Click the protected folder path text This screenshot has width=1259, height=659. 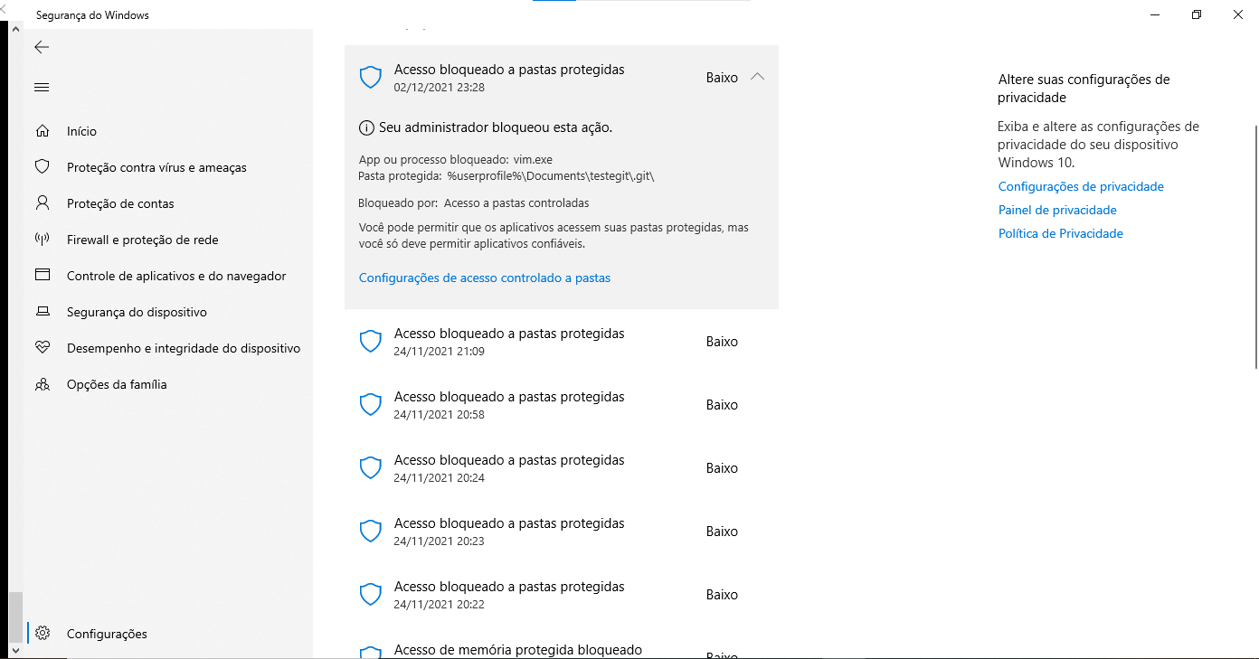pos(550,176)
